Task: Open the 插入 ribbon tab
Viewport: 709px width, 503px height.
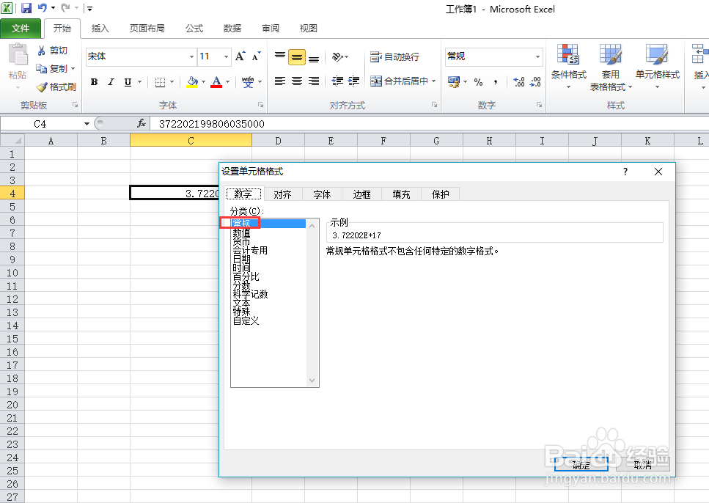Action: click(100, 28)
